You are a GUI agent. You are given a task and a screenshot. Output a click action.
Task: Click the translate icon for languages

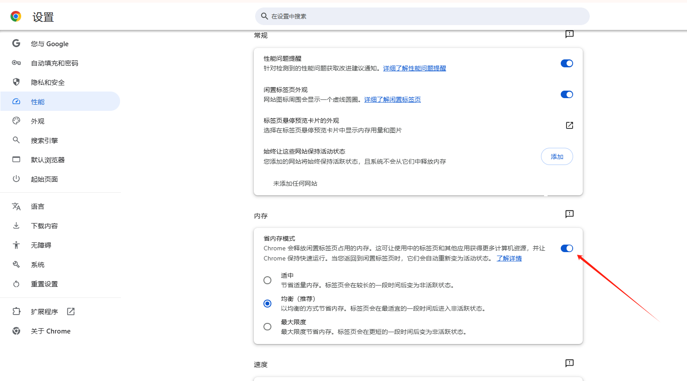[16, 206]
